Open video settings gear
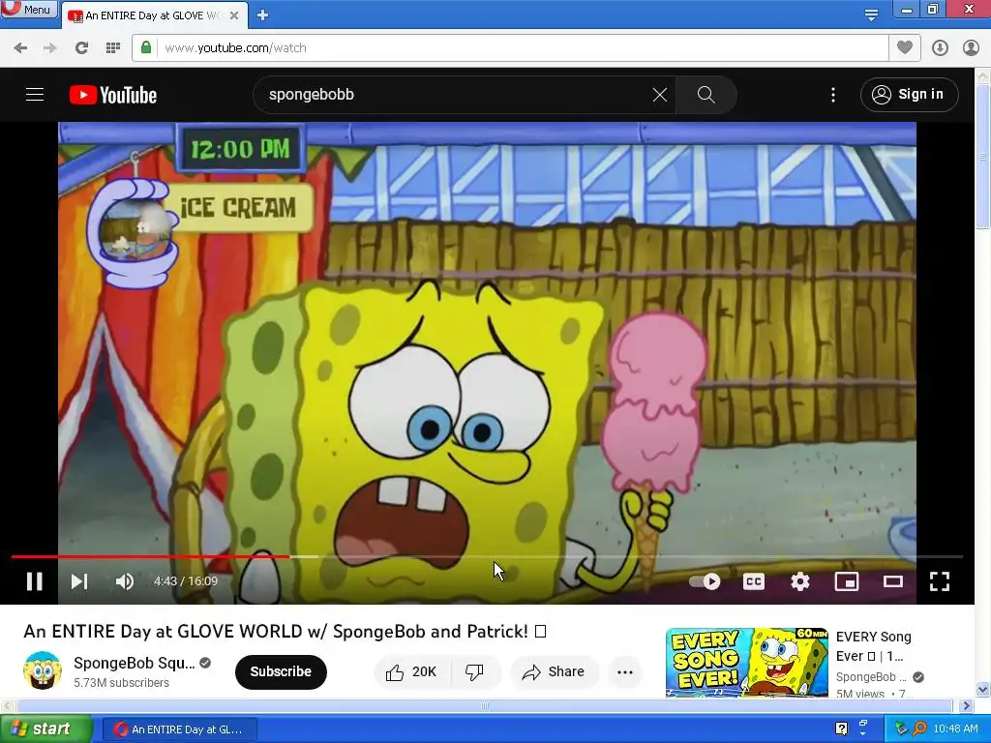 (800, 581)
